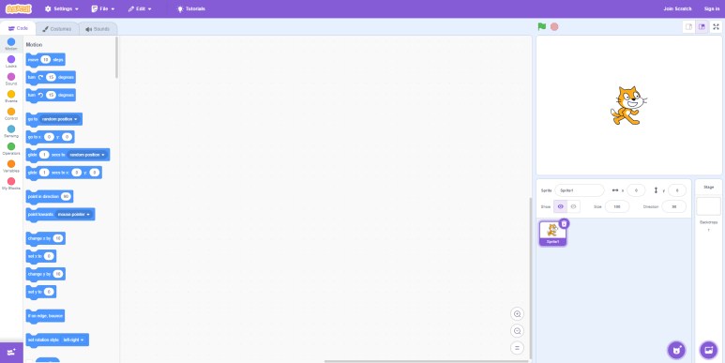
Task: Click the workspace vertical scrollbar
Action: [531, 279]
